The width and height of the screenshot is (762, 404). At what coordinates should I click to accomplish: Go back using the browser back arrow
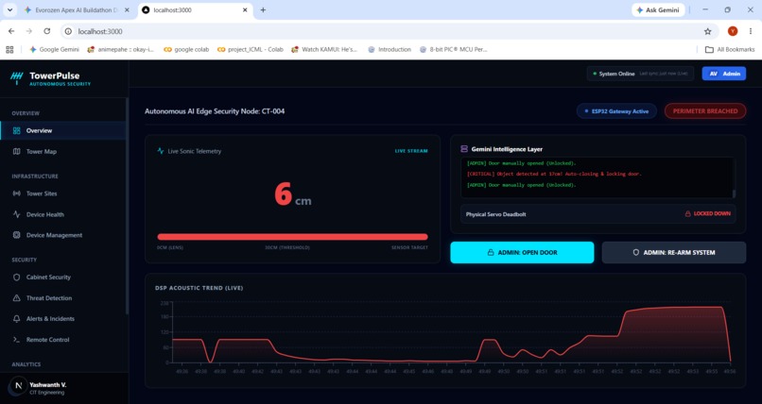coord(11,31)
